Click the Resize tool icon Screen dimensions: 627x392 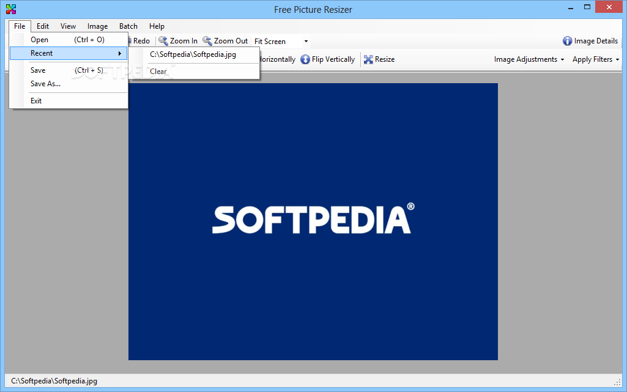coord(368,59)
